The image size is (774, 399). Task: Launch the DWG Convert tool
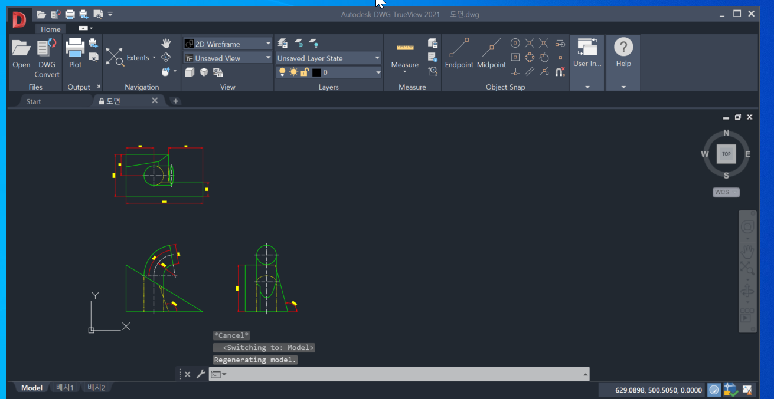47,58
